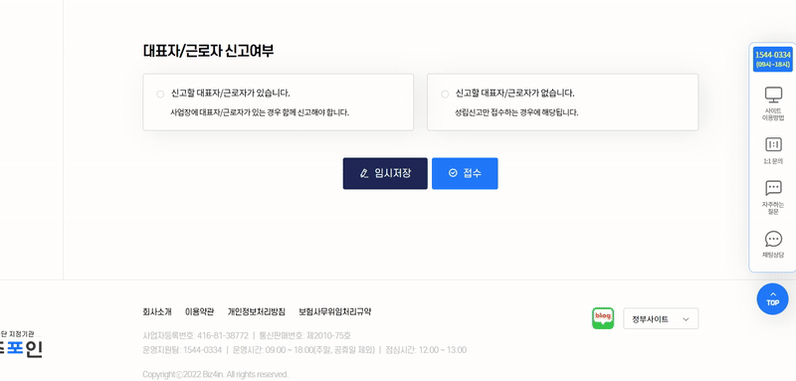Screen dimensions: 796x381
Task: Click text '사업장에 대표자/근로자가 있는 경우 함께 신고해야 합니다.'
Action: [260, 112]
